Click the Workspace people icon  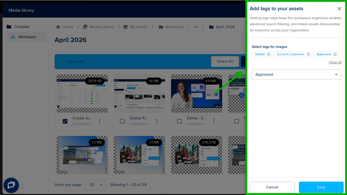tap(13, 37)
